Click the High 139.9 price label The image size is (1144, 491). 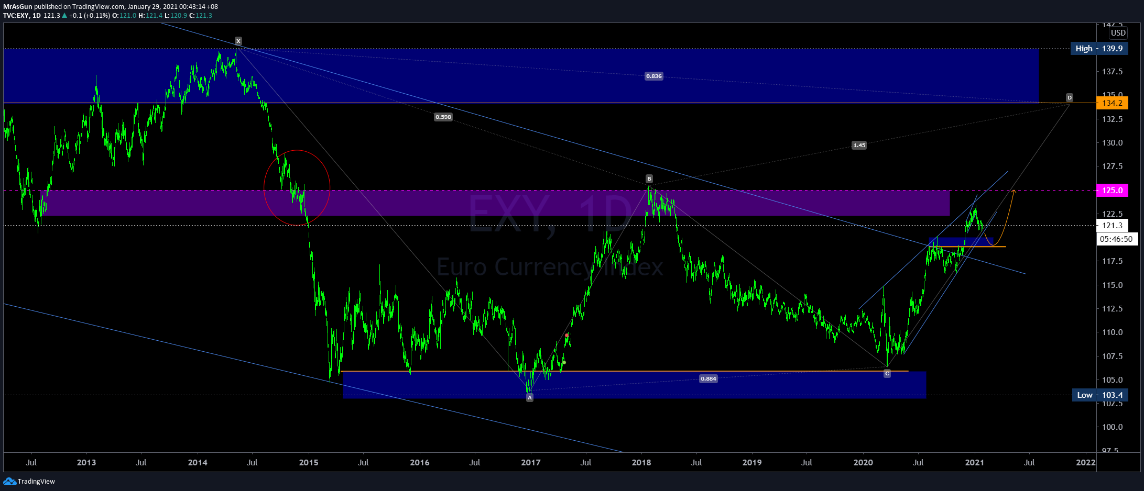[x=1099, y=49]
